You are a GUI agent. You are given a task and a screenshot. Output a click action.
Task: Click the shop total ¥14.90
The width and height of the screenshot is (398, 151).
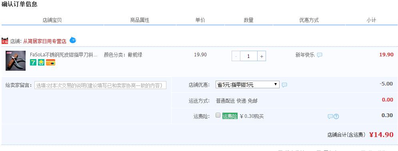coord(381,135)
